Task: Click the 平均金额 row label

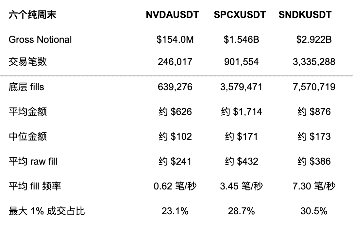Action: pos(28,112)
